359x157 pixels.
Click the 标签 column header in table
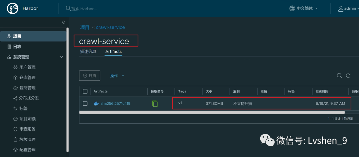click(291, 91)
